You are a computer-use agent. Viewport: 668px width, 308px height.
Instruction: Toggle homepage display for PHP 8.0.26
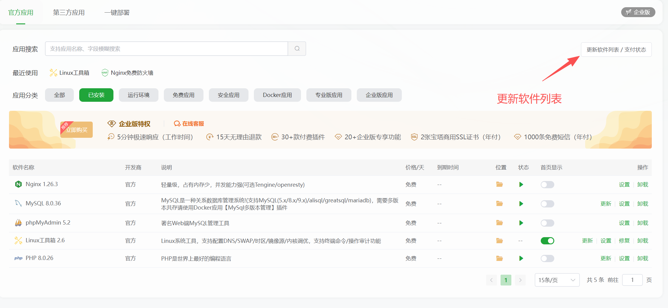pos(547,258)
